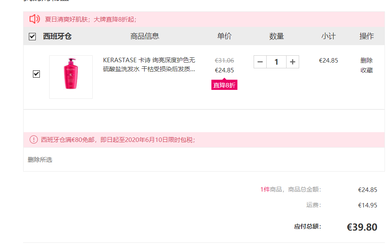Click 收藏 to save the item
391x244 pixels.
click(366, 70)
